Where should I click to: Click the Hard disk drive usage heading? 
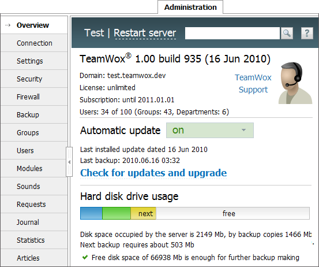pyautogui.click(x=129, y=196)
